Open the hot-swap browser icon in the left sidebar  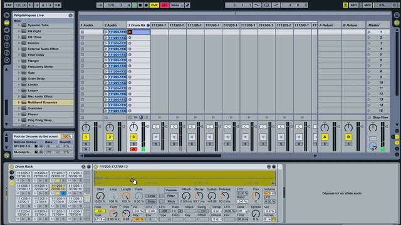[x=7, y=60]
